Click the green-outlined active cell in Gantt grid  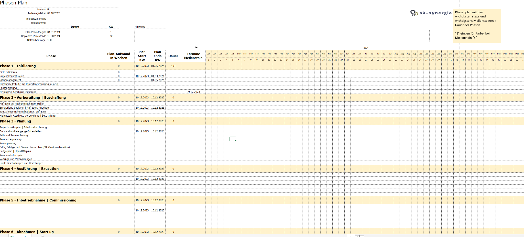[233, 139]
